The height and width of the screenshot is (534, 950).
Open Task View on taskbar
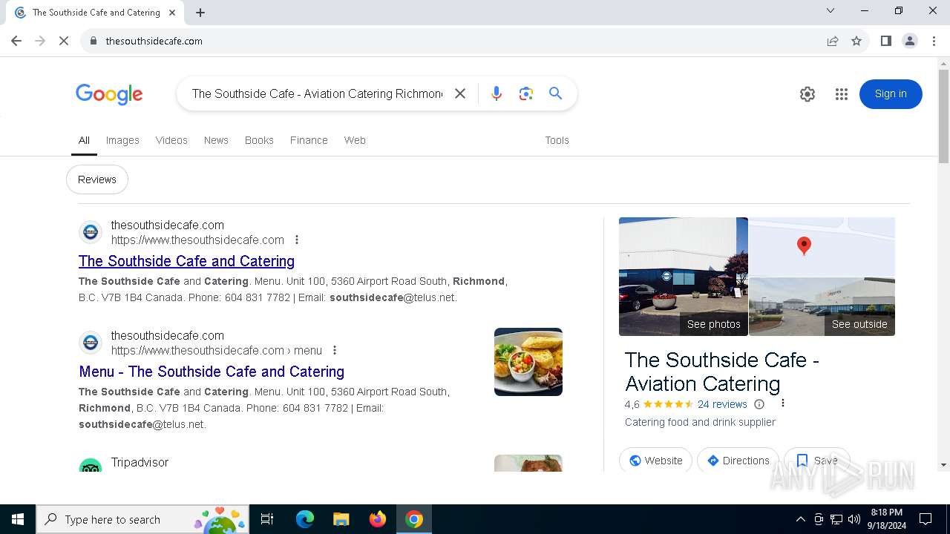coord(267,519)
